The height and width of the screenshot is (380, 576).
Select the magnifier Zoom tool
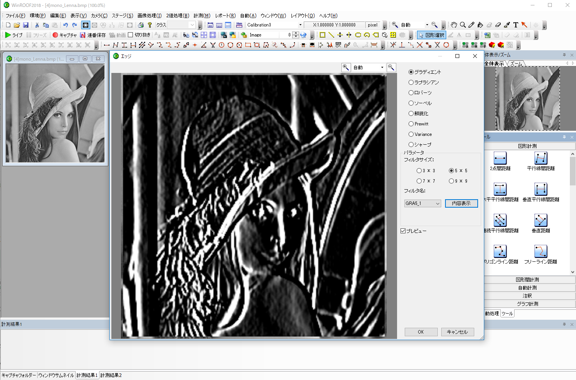(x=463, y=25)
